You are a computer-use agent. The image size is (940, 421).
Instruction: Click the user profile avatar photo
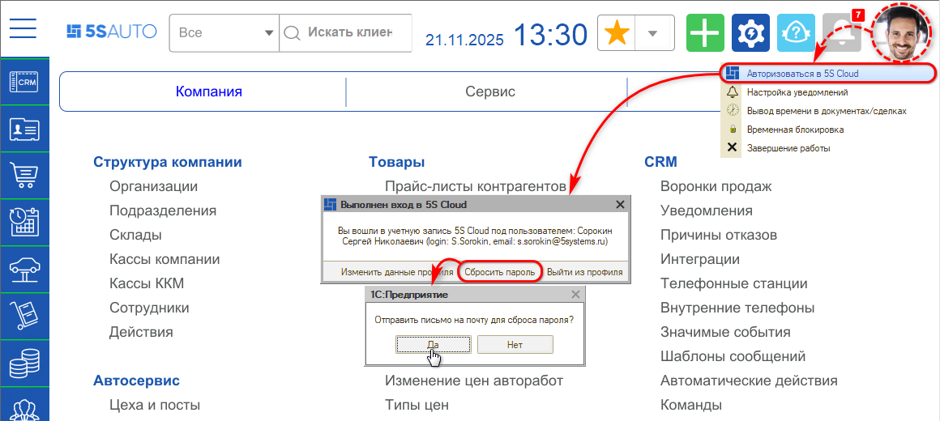902,33
